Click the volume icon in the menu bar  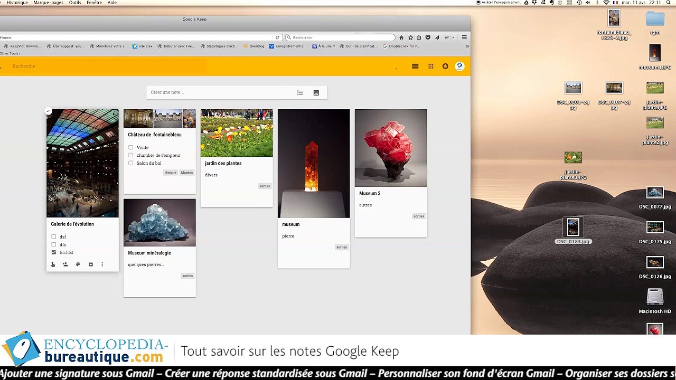[x=588, y=3]
